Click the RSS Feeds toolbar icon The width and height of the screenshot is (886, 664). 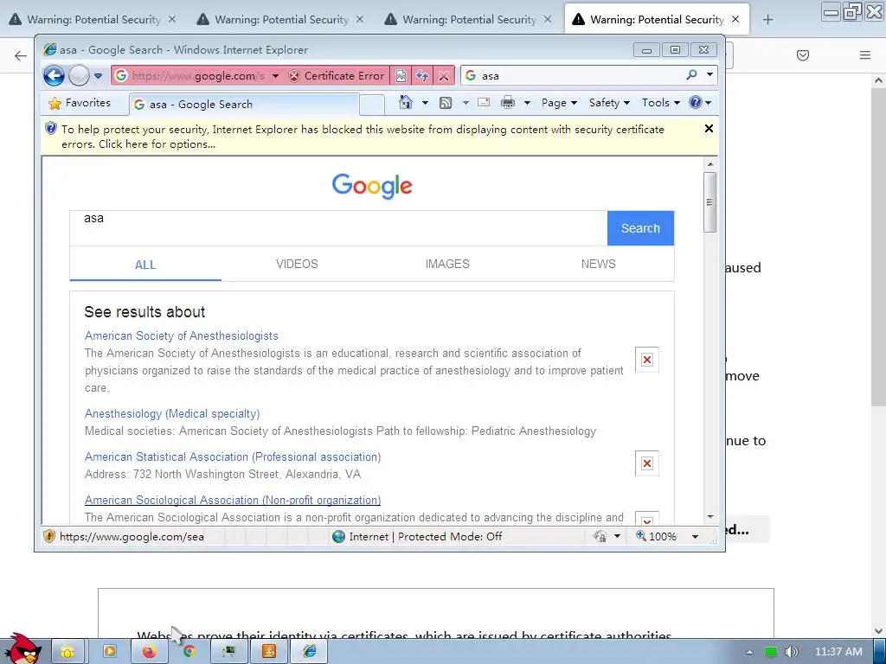pyautogui.click(x=446, y=103)
